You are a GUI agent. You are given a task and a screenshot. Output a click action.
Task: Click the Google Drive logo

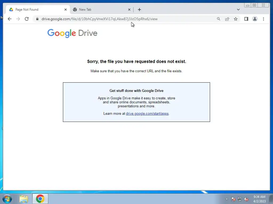72,33
